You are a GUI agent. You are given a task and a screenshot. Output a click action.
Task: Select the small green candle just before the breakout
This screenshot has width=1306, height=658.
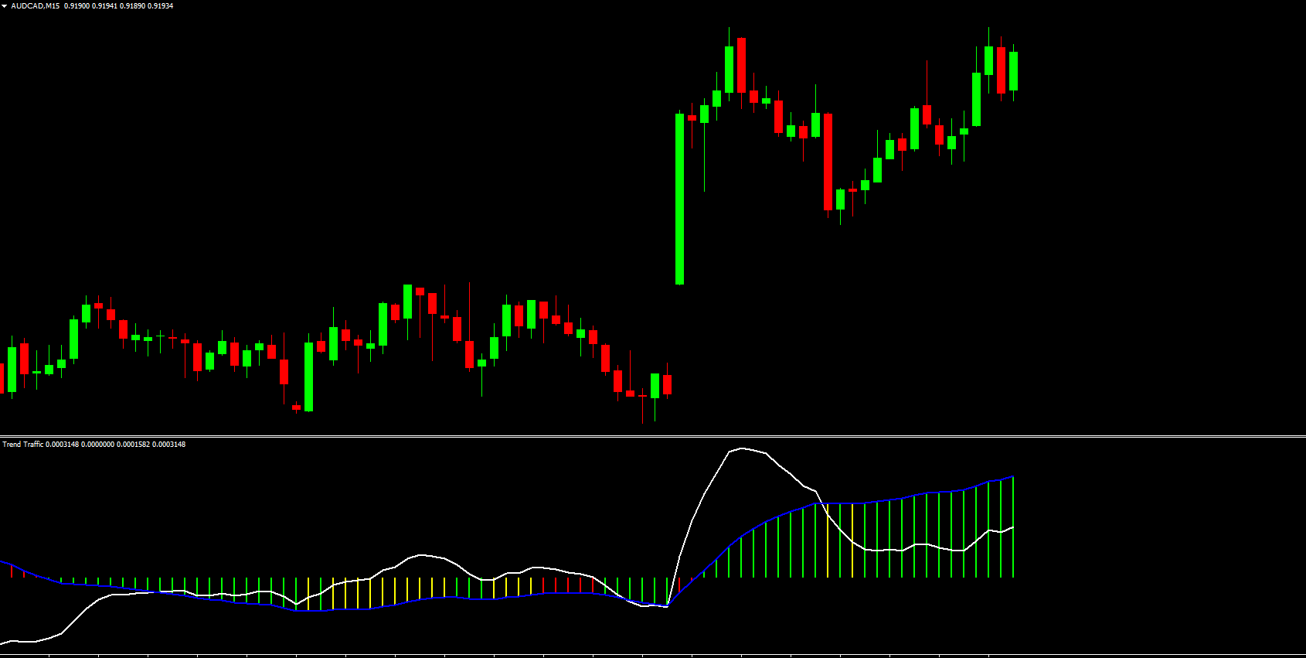click(x=655, y=386)
